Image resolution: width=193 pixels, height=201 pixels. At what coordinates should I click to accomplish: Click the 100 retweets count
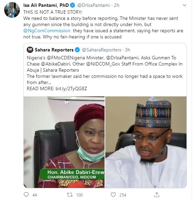click(79, 195)
